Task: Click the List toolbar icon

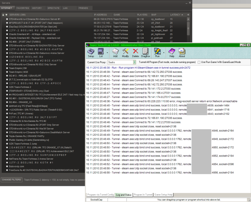Action: [x=101, y=53]
